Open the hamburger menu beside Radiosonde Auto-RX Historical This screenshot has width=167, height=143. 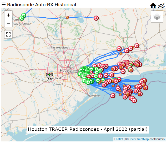[3, 4]
